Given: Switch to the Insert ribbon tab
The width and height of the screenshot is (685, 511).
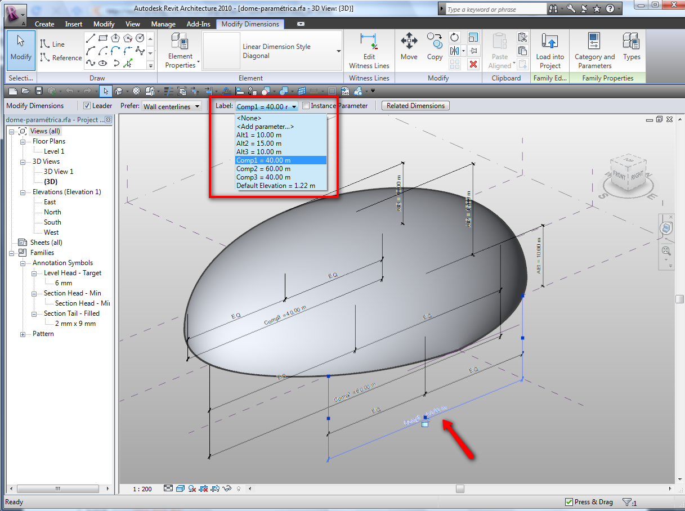Looking at the screenshot, I should (x=74, y=24).
